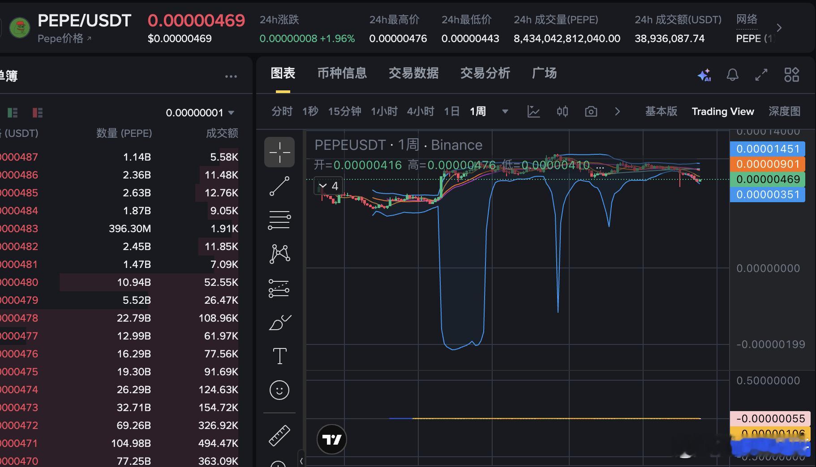816x467 pixels.
Task: Open the order book precision dropdown 0.00000001
Action: (200, 113)
